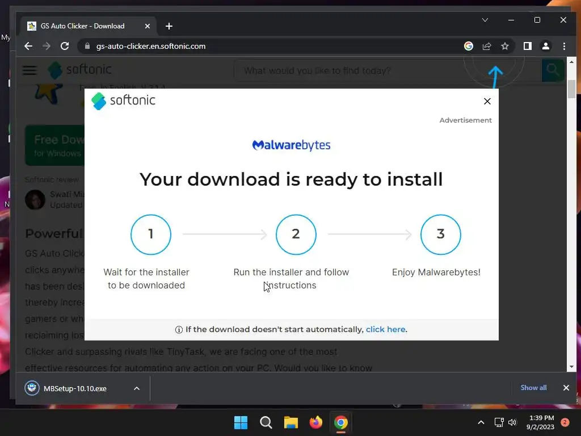
Task: Click the Malwarebytes logo
Action: click(x=291, y=145)
